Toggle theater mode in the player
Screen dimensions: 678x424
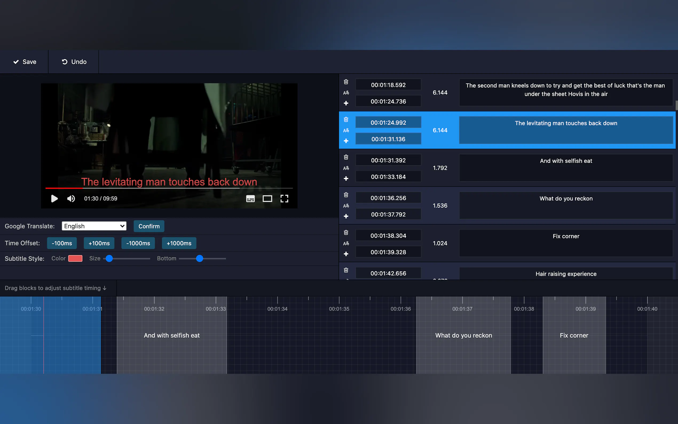267,199
